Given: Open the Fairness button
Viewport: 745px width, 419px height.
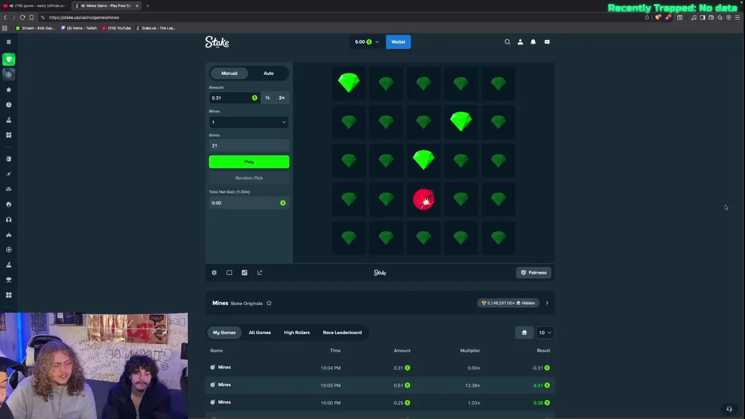Looking at the screenshot, I should click(x=534, y=272).
